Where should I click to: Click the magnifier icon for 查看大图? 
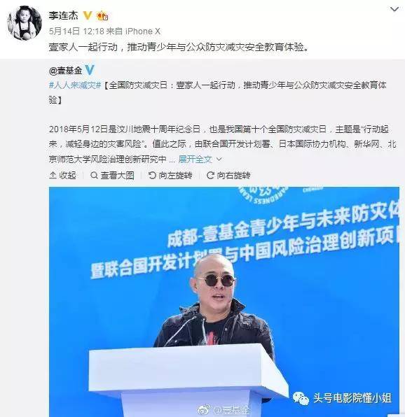pos(94,175)
